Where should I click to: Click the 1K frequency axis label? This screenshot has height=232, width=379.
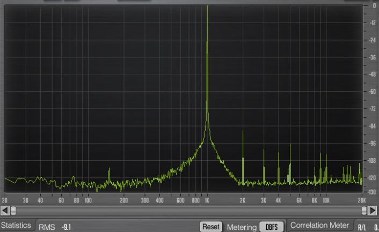point(207,200)
